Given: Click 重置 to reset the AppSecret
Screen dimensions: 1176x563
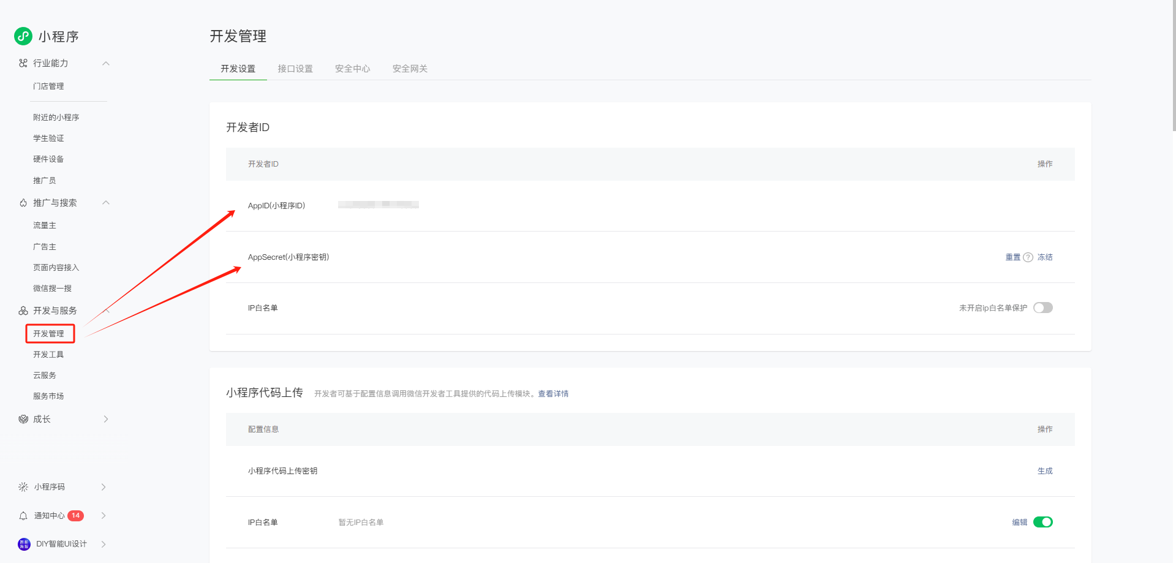Looking at the screenshot, I should click(x=1012, y=257).
